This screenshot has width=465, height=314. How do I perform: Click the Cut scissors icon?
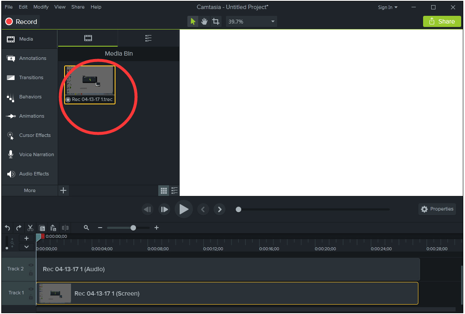30,228
